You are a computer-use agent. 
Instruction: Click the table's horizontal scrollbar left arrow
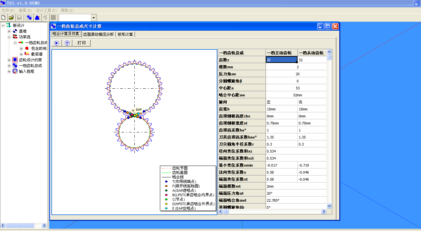221,212
